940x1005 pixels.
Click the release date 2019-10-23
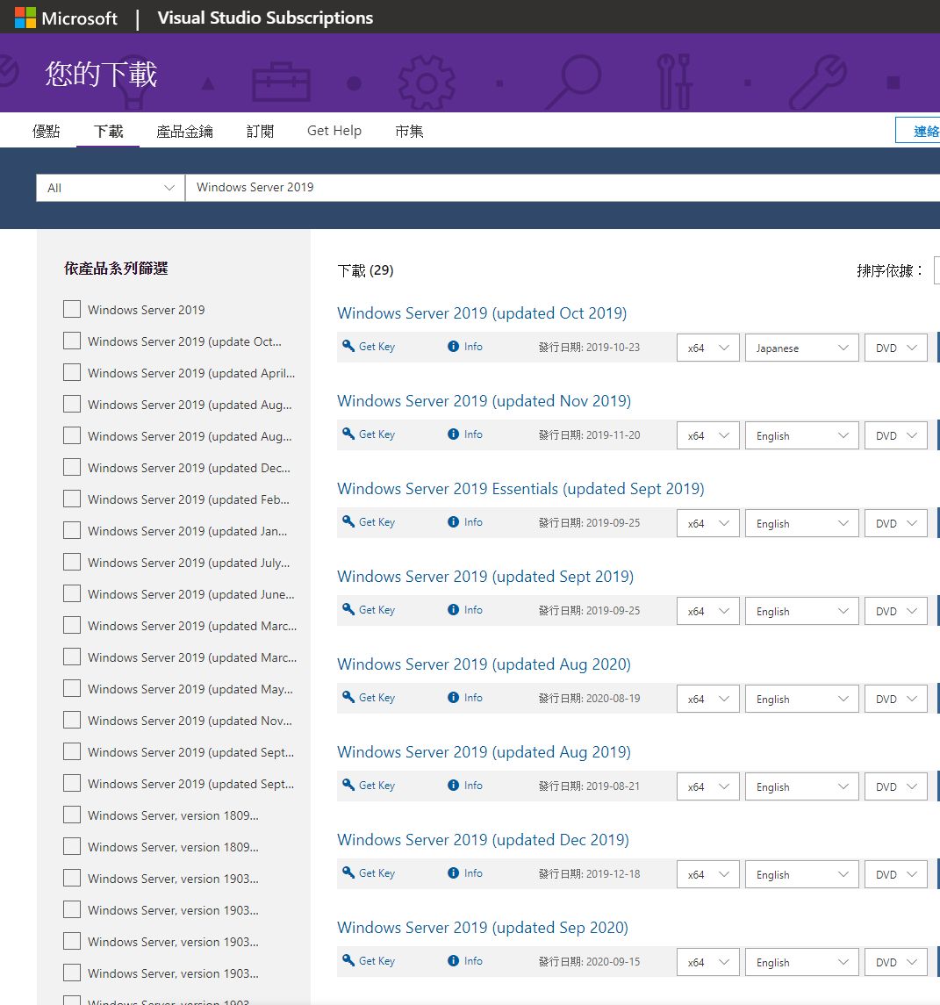(x=613, y=348)
